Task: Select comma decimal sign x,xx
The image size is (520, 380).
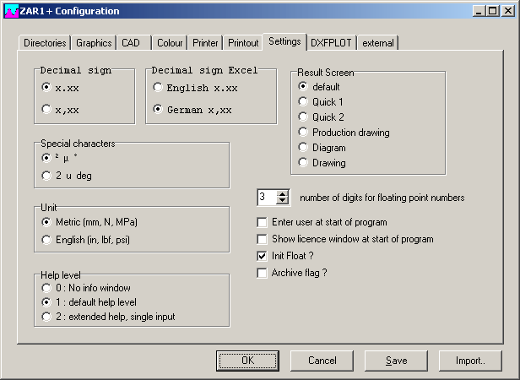Action: click(x=46, y=108)
